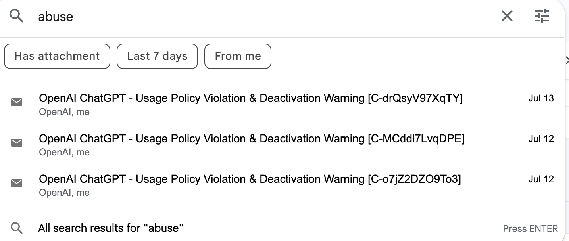Click envelope icon of the C-MCddl7LvqDPE email
This screenshot has height=241, width=569.
17,143
